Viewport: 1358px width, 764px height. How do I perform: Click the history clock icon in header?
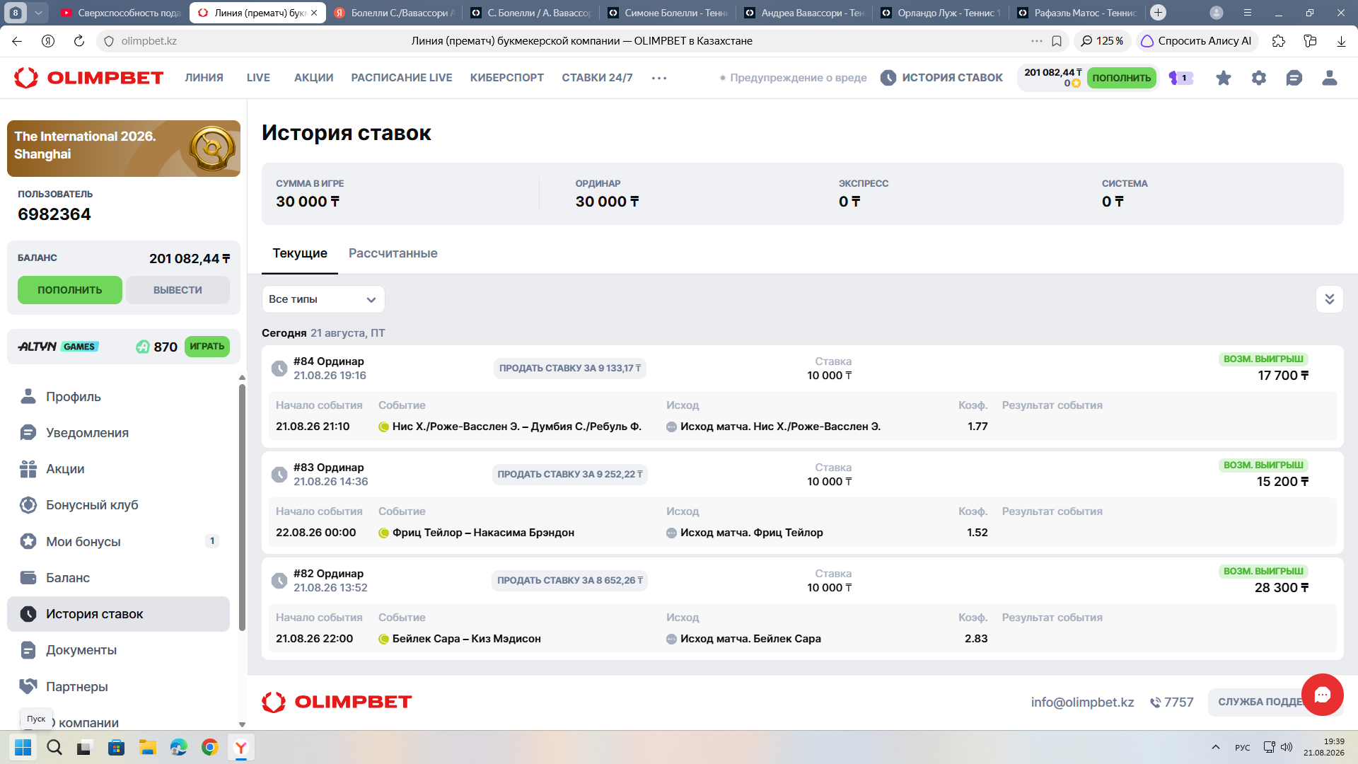point(888,78)
